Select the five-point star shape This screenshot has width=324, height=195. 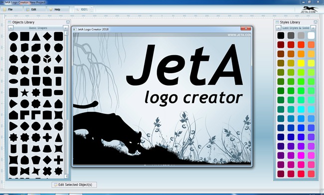(24, 93)
